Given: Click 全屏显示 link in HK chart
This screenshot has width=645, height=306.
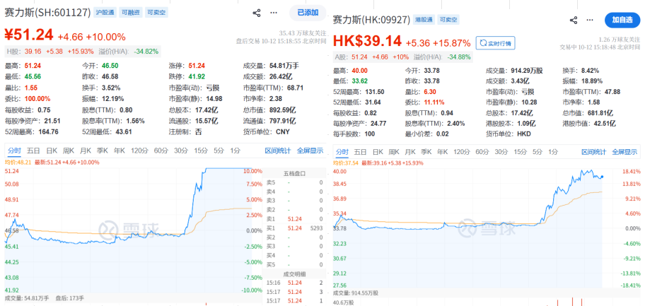Looking at the screenshot, I should click(626, 152).
